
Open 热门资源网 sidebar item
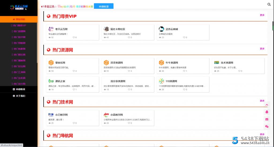pyautogui.click(x=19, y=31)
